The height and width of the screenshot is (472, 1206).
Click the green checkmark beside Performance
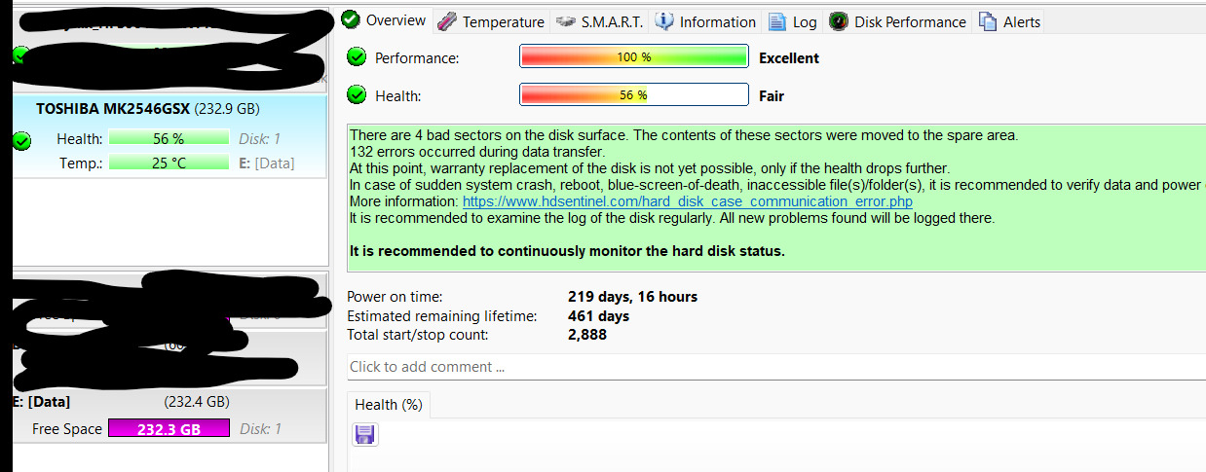tap(358, 57)
